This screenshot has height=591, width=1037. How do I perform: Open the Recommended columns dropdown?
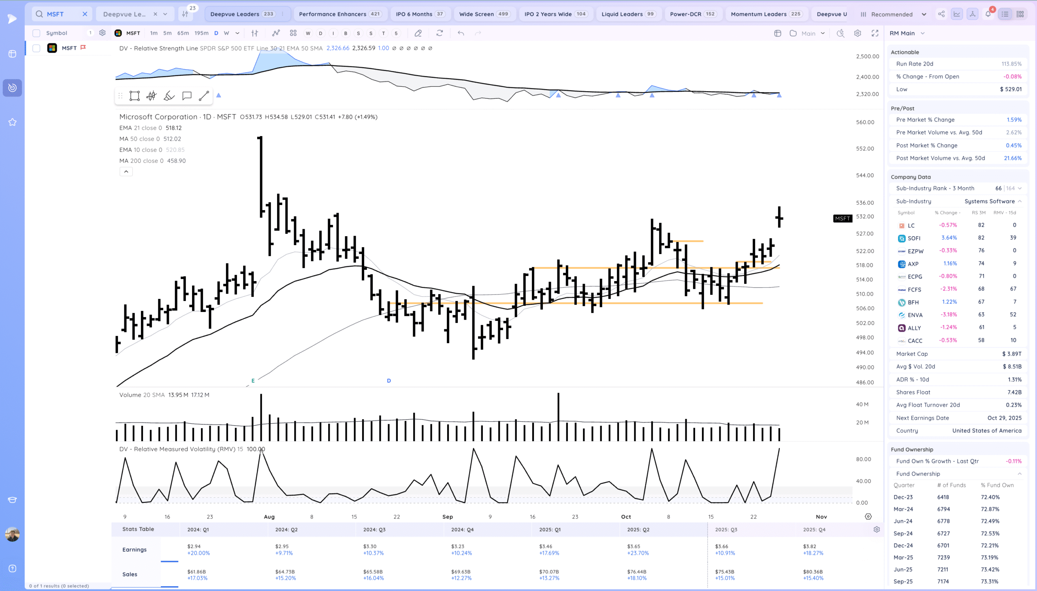(893, 14)
